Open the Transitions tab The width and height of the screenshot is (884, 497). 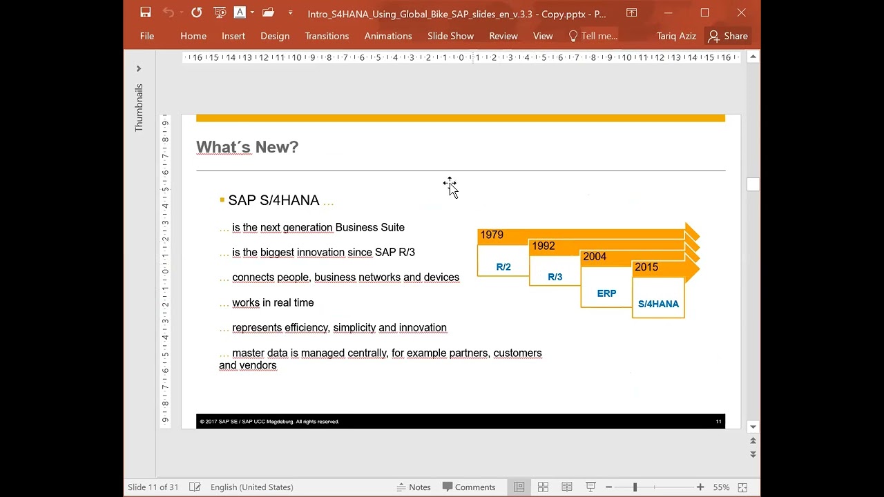click(327, 36)
